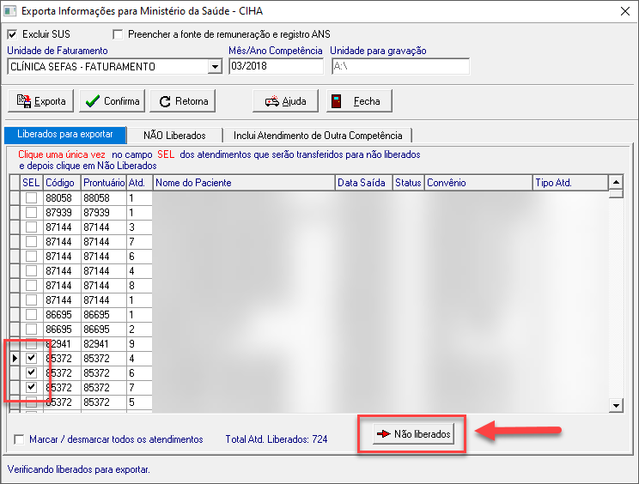Viewport: 639px width, 484px height.
Task: Click the Retorna button
Action: click(183, 101)
